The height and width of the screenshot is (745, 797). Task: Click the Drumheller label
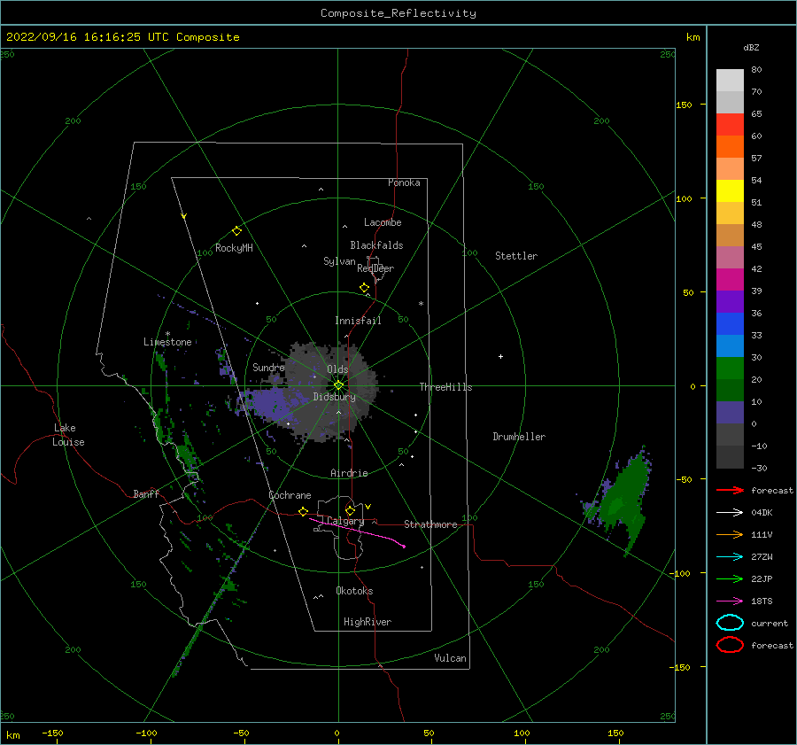point(519,437)
